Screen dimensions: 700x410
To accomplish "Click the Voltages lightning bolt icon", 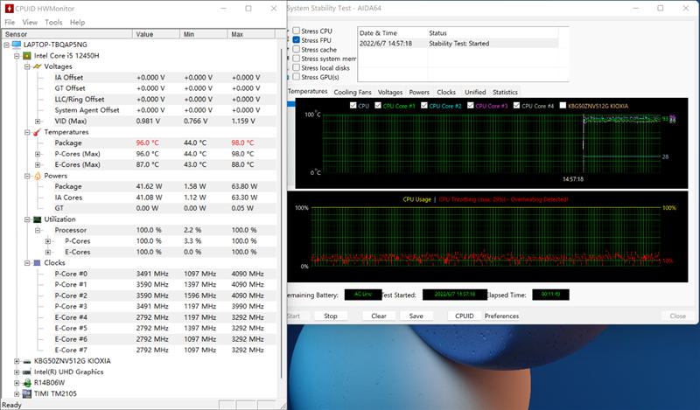I will [x=38, y=66].
